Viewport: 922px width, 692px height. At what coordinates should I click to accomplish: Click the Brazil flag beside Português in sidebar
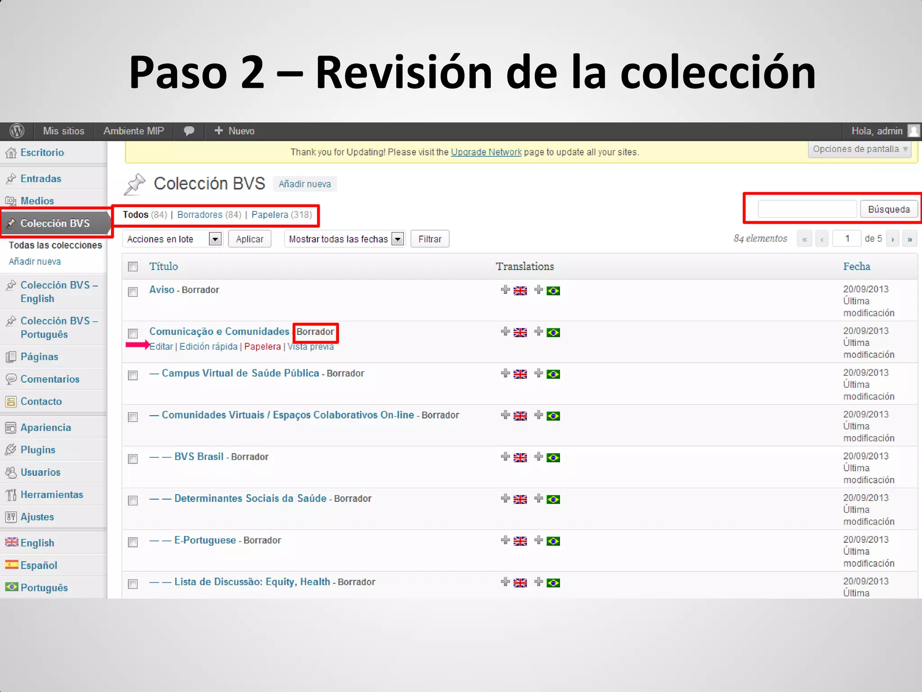12,587
